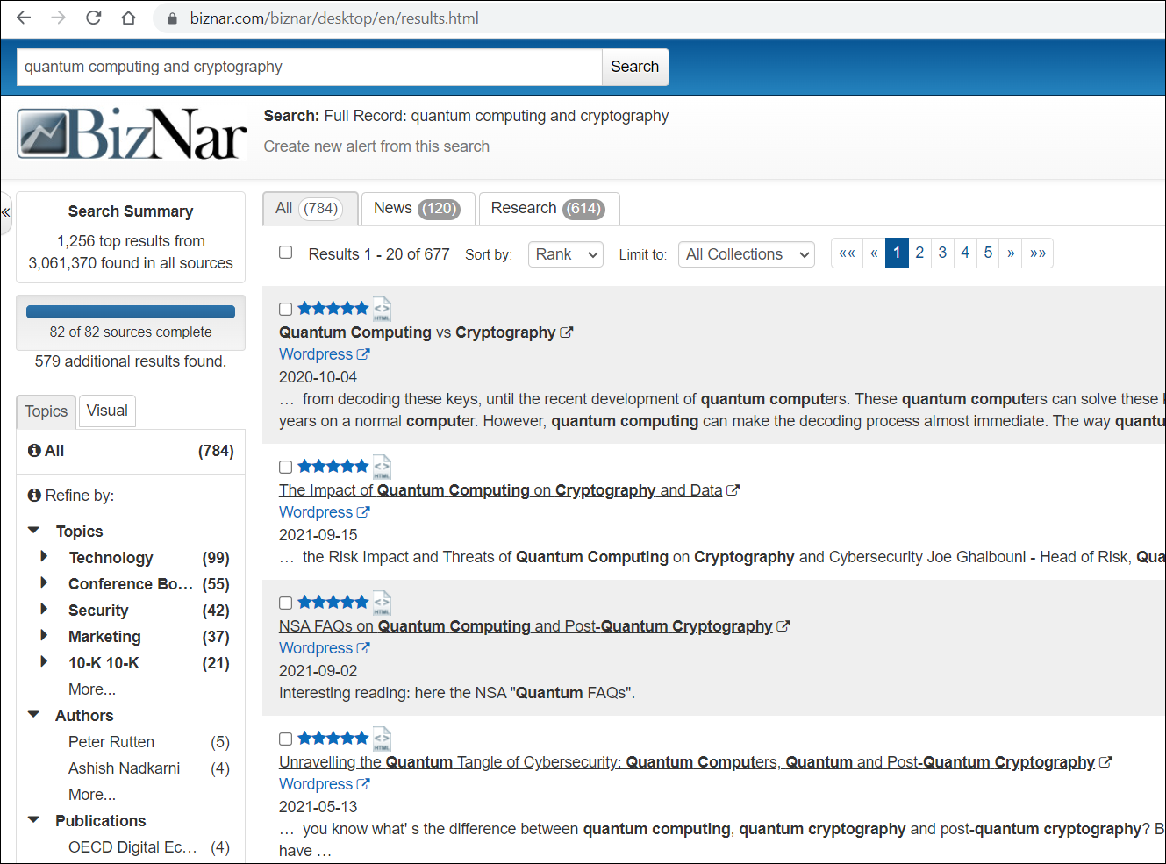Click the padlock icon in address bar
This screenshot has width=1166, height=864.
click(172, 18)
